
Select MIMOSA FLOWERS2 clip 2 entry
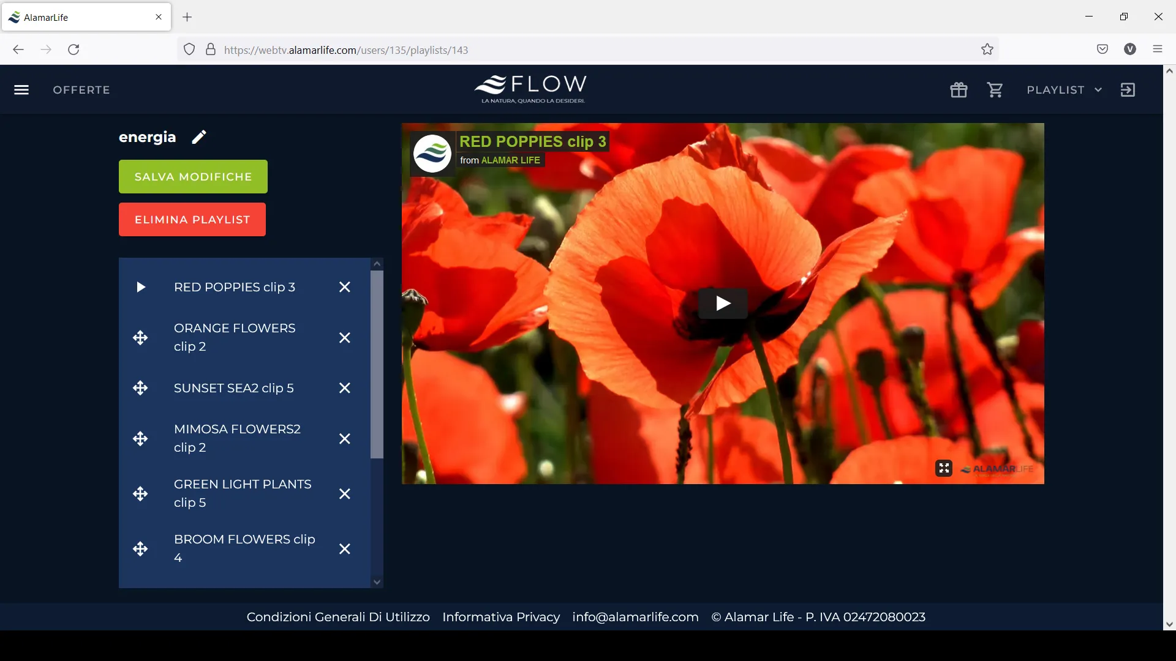tap(237, 438)
